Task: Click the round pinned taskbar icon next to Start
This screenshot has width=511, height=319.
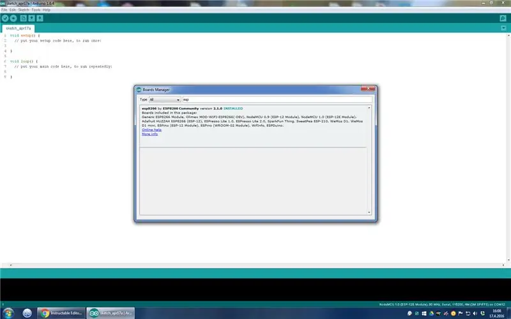Action: 27,313
